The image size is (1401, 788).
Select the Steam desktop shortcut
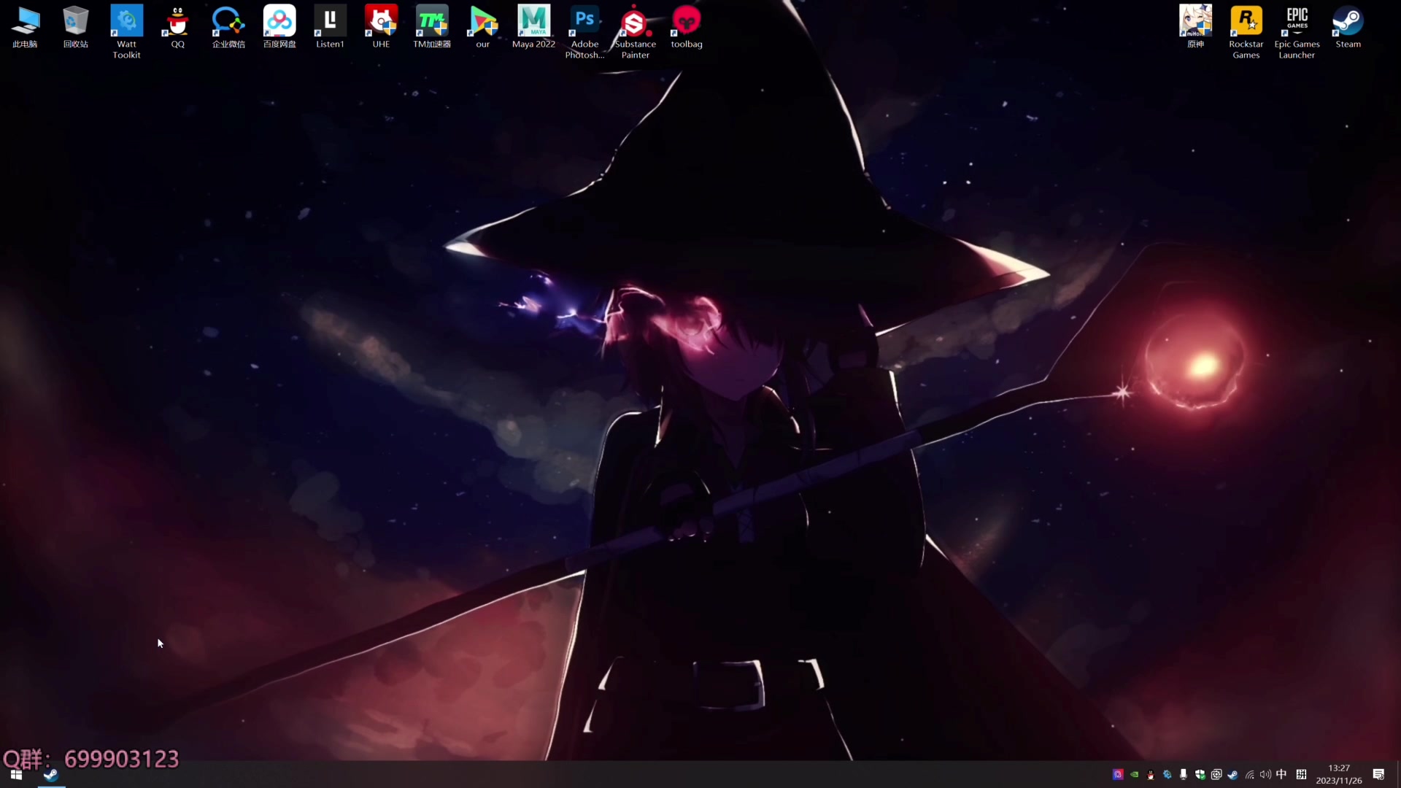(1348, 27)
